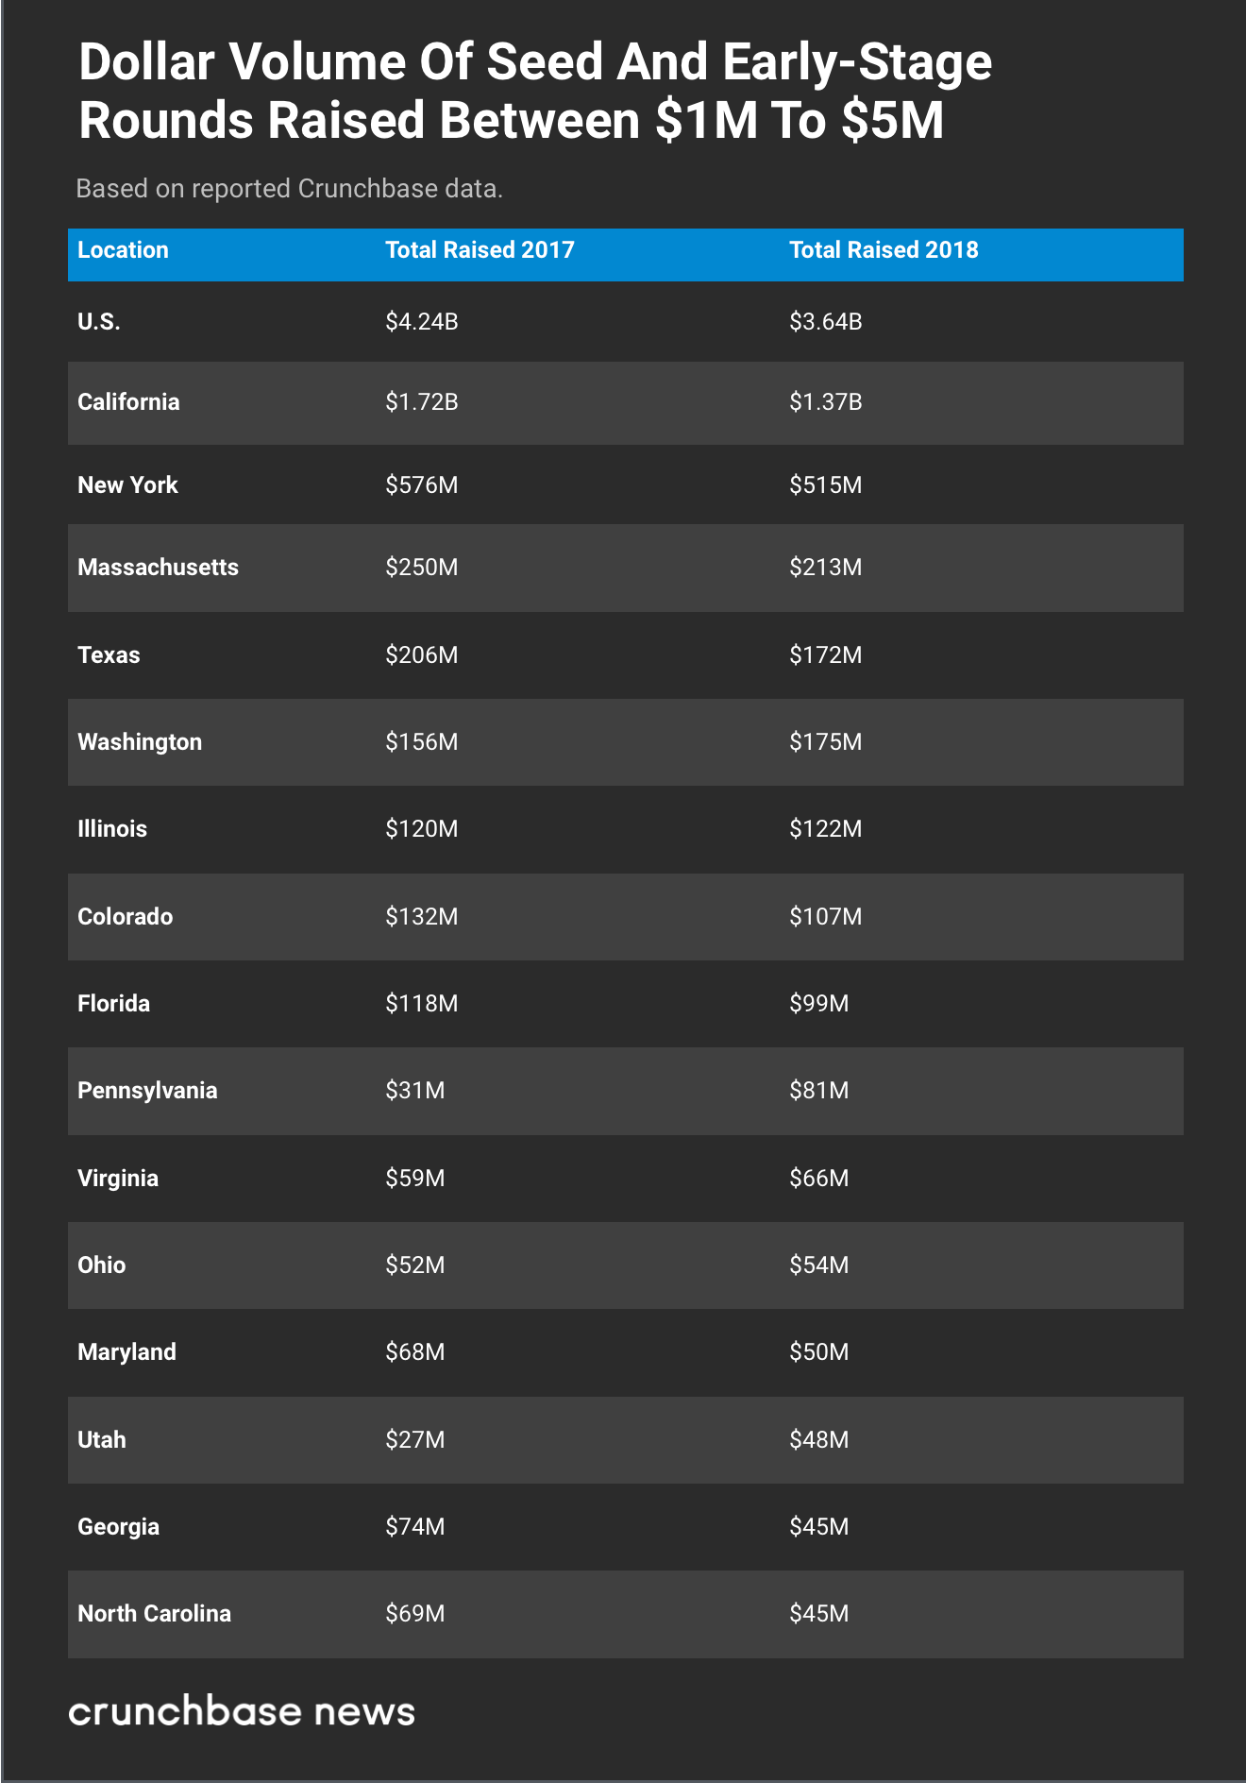The width and height of the screenshot is (1246, 1783).
Task: Select the Illinois row label
Action: (x=112, y=829)
